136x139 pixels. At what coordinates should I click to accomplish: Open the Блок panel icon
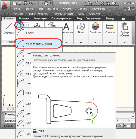[x=81, y=26]
